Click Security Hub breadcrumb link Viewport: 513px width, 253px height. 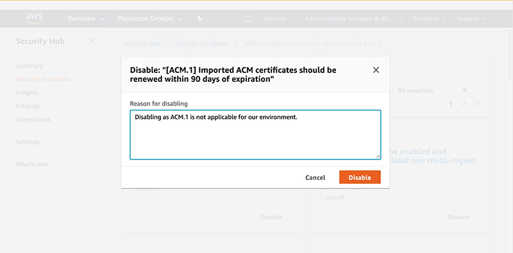coord(141,44)
